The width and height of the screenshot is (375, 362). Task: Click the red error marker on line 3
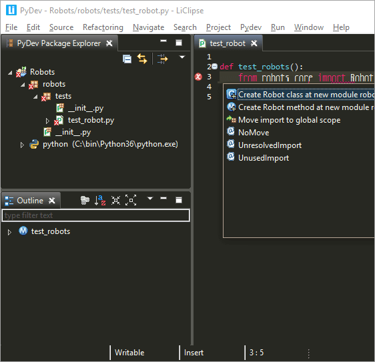pyautogui.click(x=198, y=77)
